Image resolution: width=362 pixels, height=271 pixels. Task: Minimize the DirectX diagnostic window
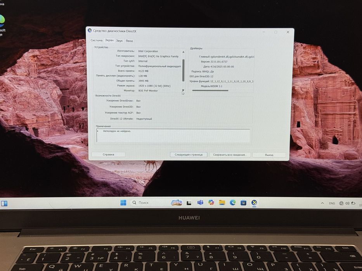tap(264, 32)
